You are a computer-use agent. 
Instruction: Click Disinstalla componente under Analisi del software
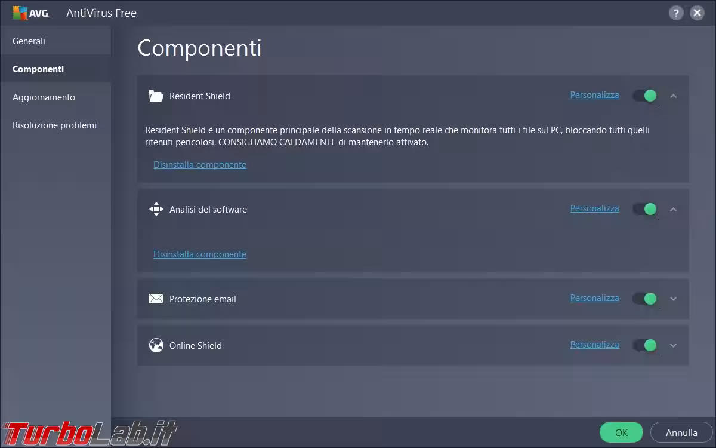(200, 254)
